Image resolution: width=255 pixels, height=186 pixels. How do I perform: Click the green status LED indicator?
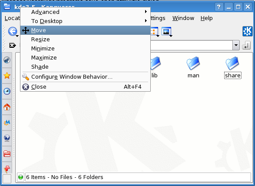(21, 177)
